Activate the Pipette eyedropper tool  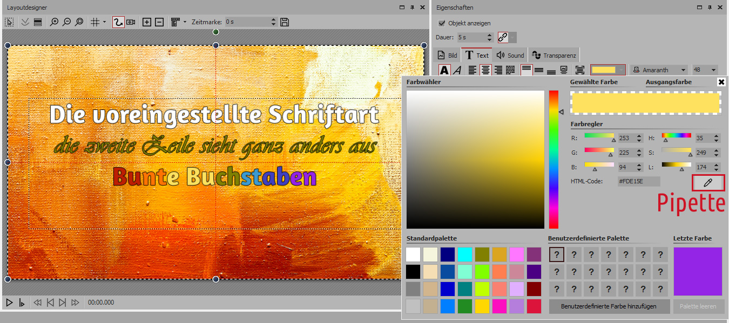click(708, 183)
